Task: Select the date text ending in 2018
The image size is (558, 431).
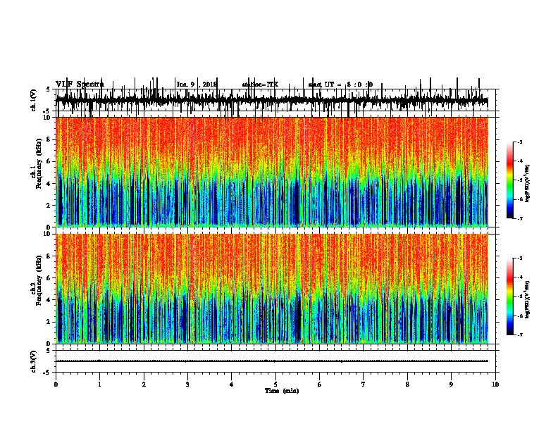Action: pyautogui.click(x=197, y=85)
